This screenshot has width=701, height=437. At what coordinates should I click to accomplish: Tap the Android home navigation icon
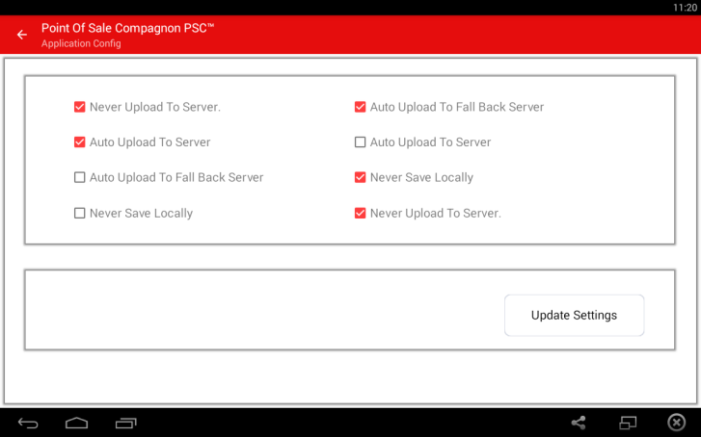(x=76, y=423)
